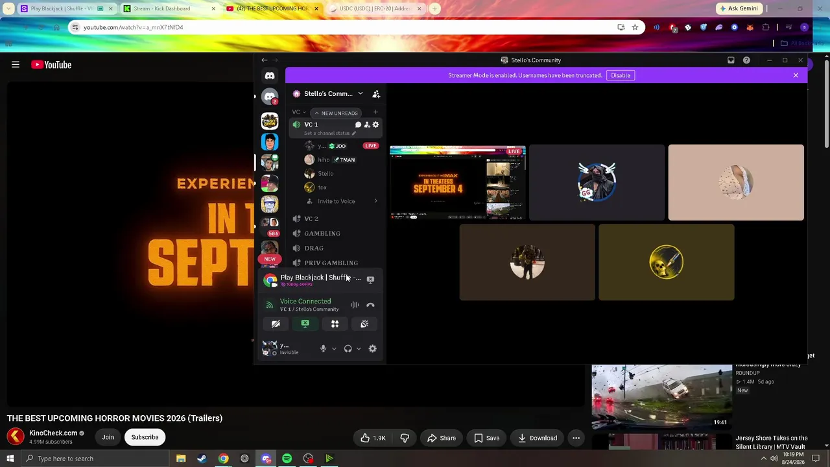This screenshot has width=830, height=467.
Task: Join the KincCheck.com channel membership
Action: pos(108,437)
